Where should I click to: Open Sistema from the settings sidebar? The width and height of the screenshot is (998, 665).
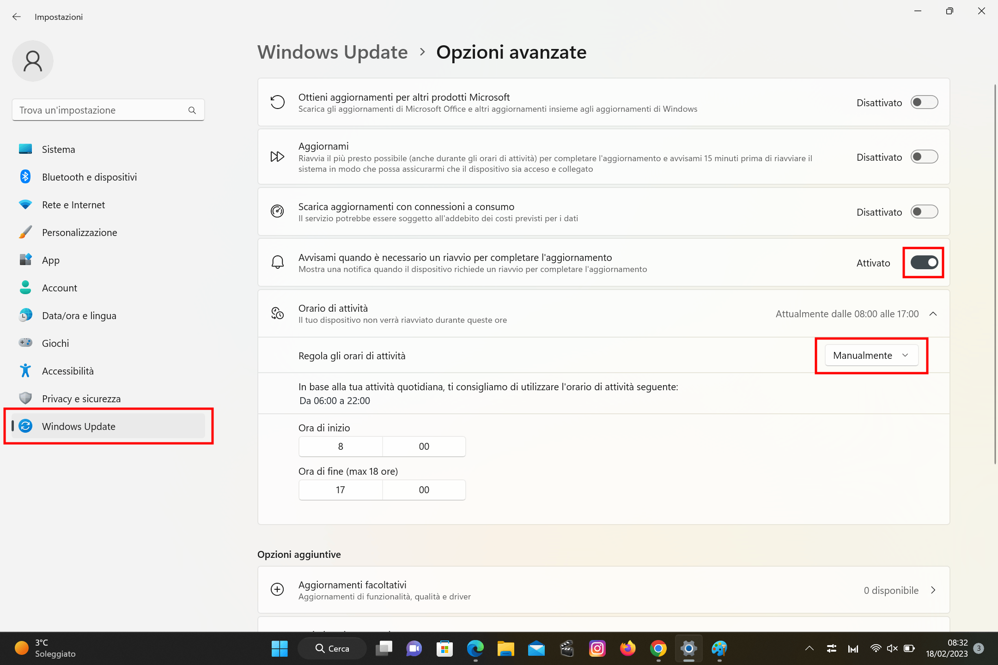tap(59, 149)
